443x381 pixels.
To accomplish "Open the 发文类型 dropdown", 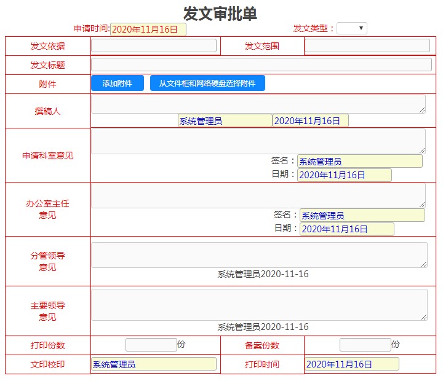I will [x=352, y=28].
